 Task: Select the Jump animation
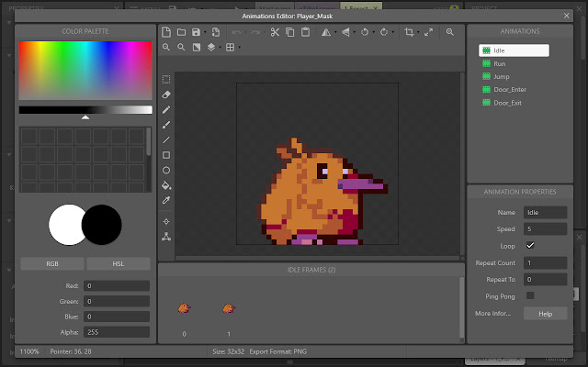click(501, 76)
